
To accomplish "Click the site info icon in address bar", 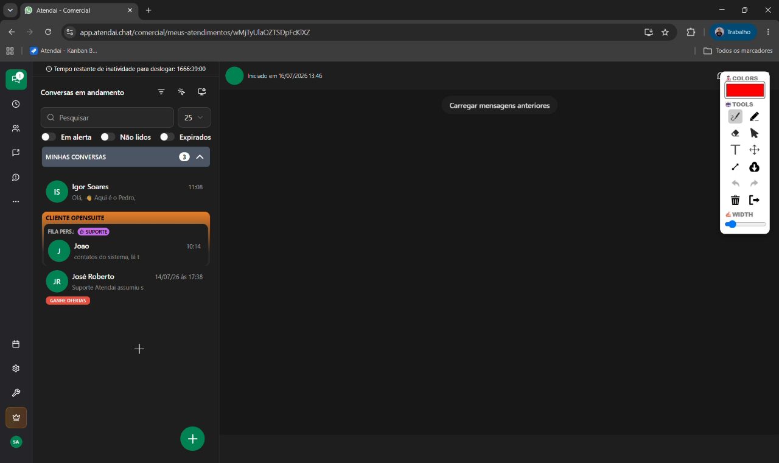I will tap(69, 32).
